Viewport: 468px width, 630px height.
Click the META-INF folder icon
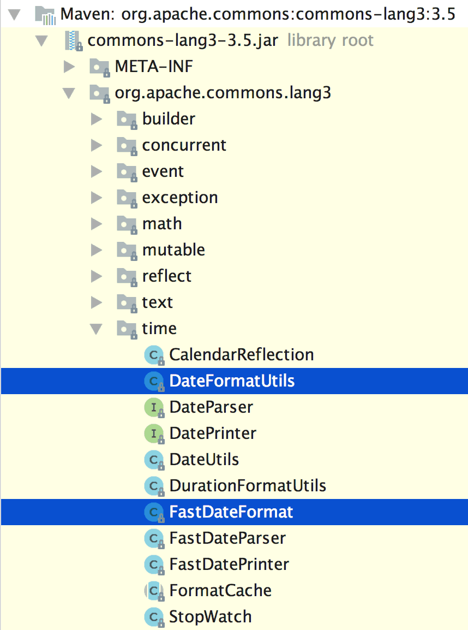coord(99,67)
